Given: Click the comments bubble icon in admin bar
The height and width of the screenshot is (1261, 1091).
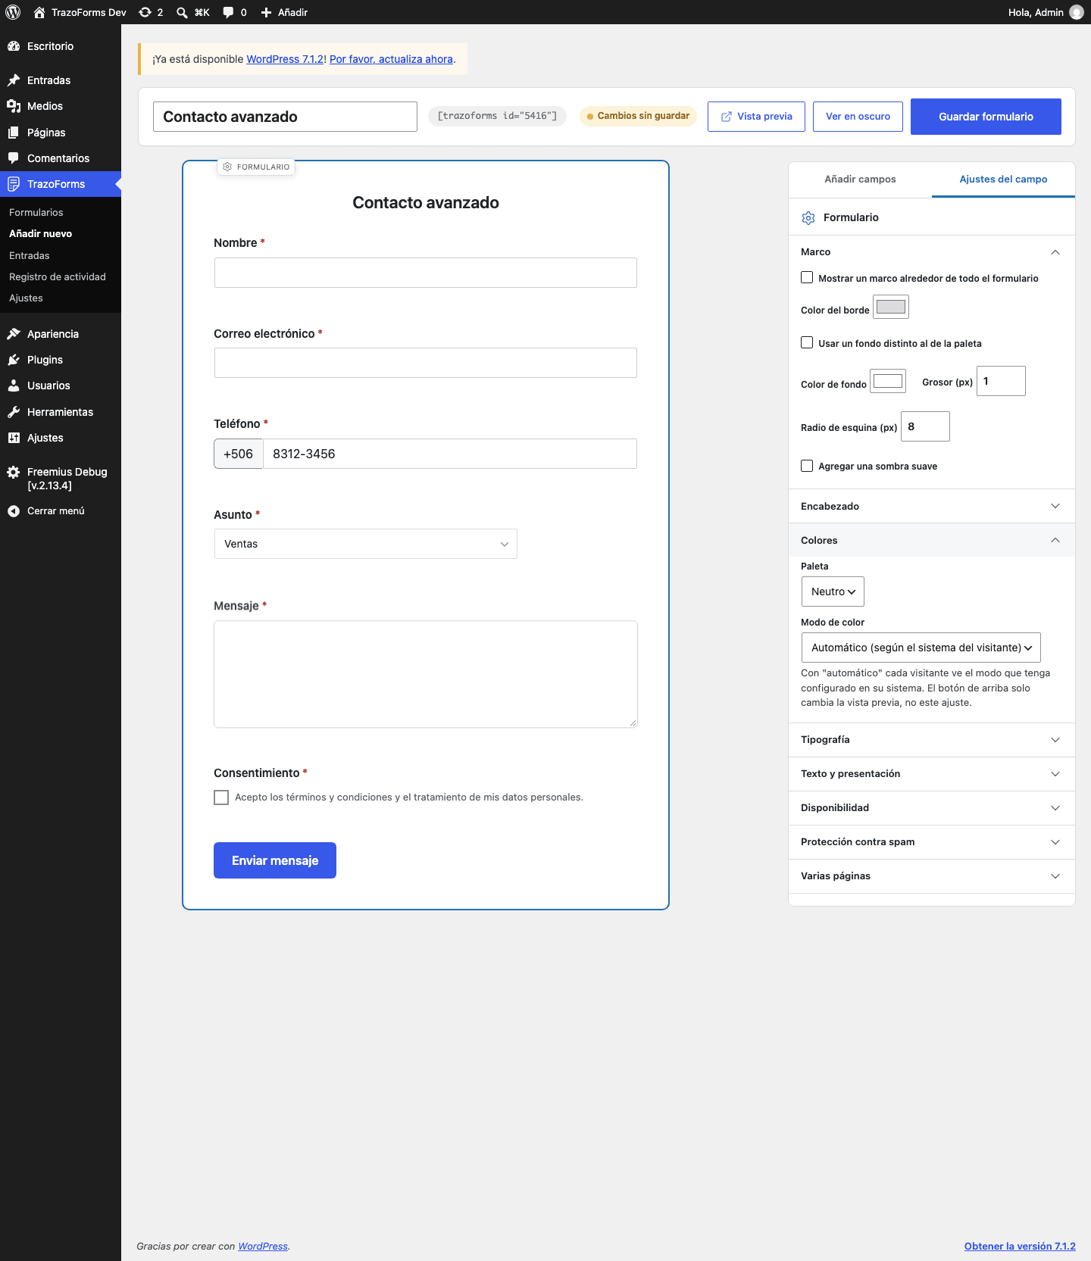Looking at the screenshot, I should [228, 12].
